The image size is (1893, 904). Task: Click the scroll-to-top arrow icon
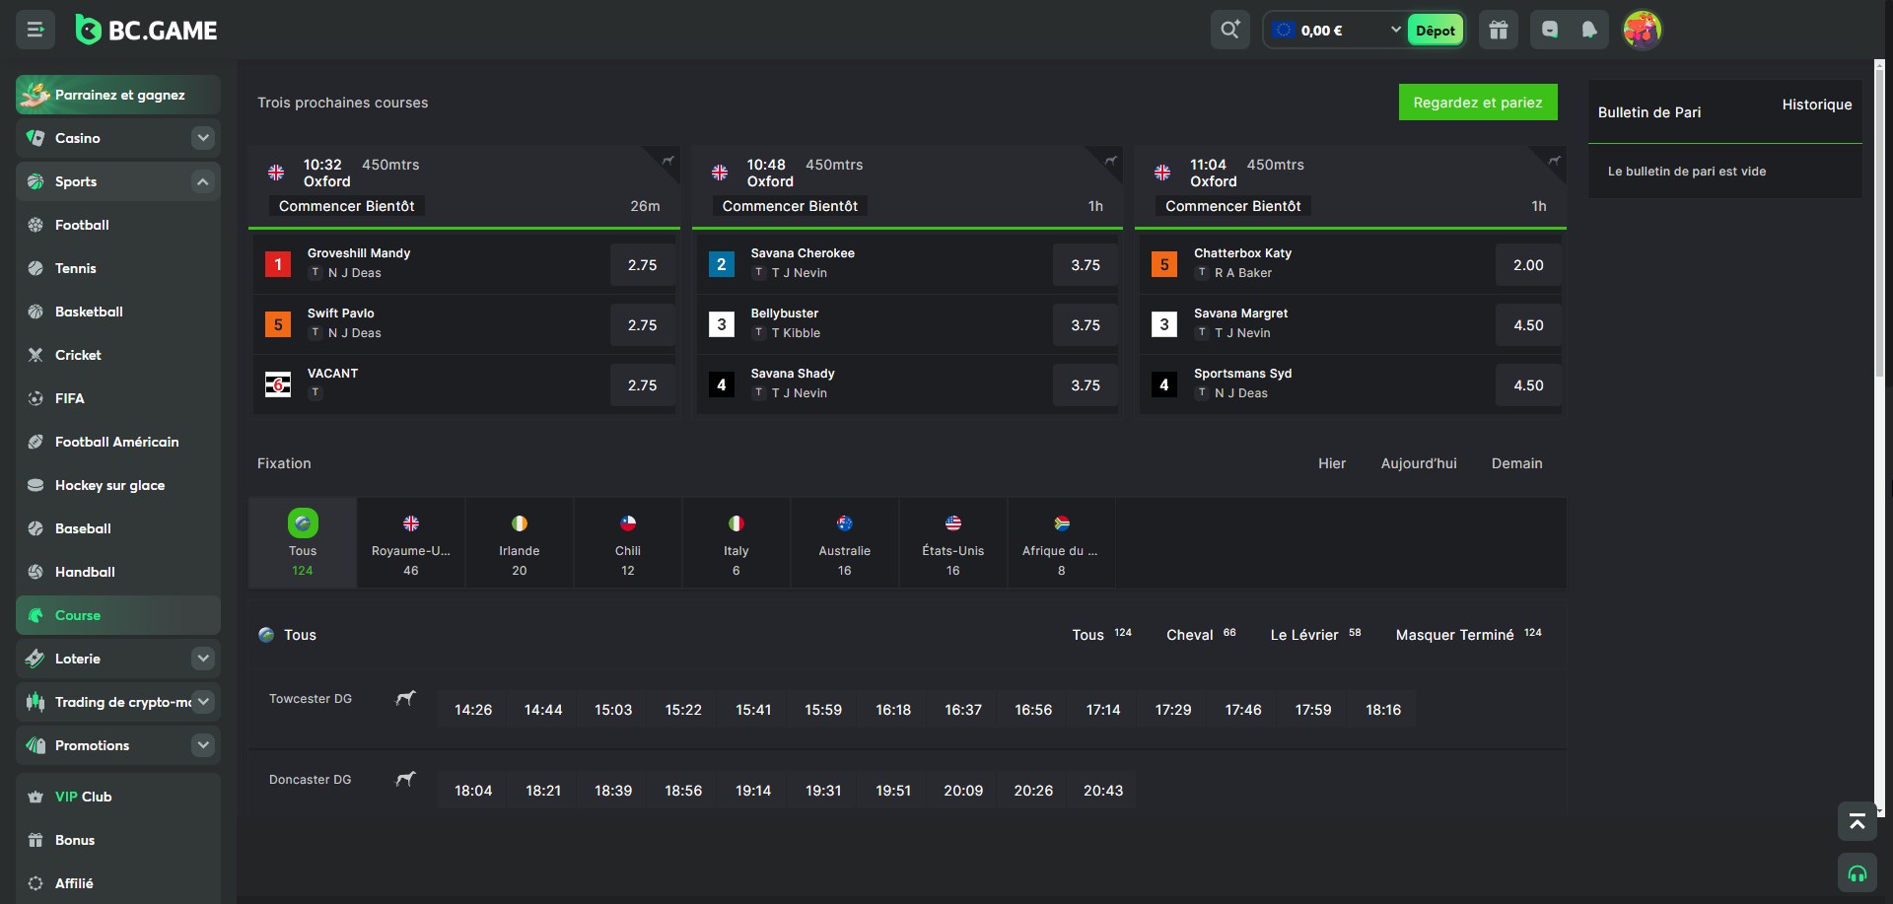click(1857, 821)
